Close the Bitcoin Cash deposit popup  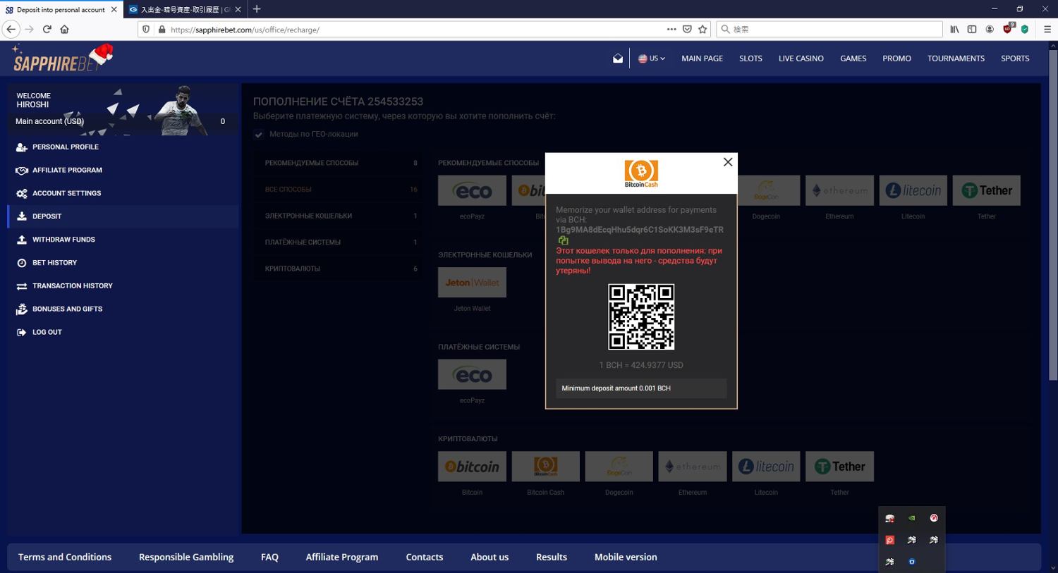728,162
